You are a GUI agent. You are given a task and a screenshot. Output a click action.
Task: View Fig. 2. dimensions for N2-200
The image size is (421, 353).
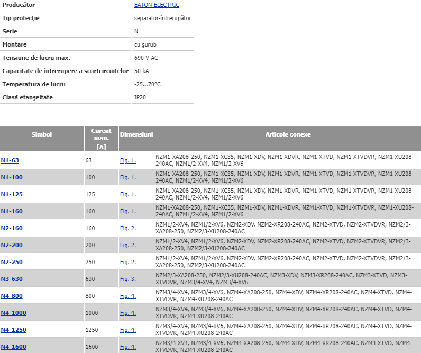pyautogui.click(x=128, y=245)
